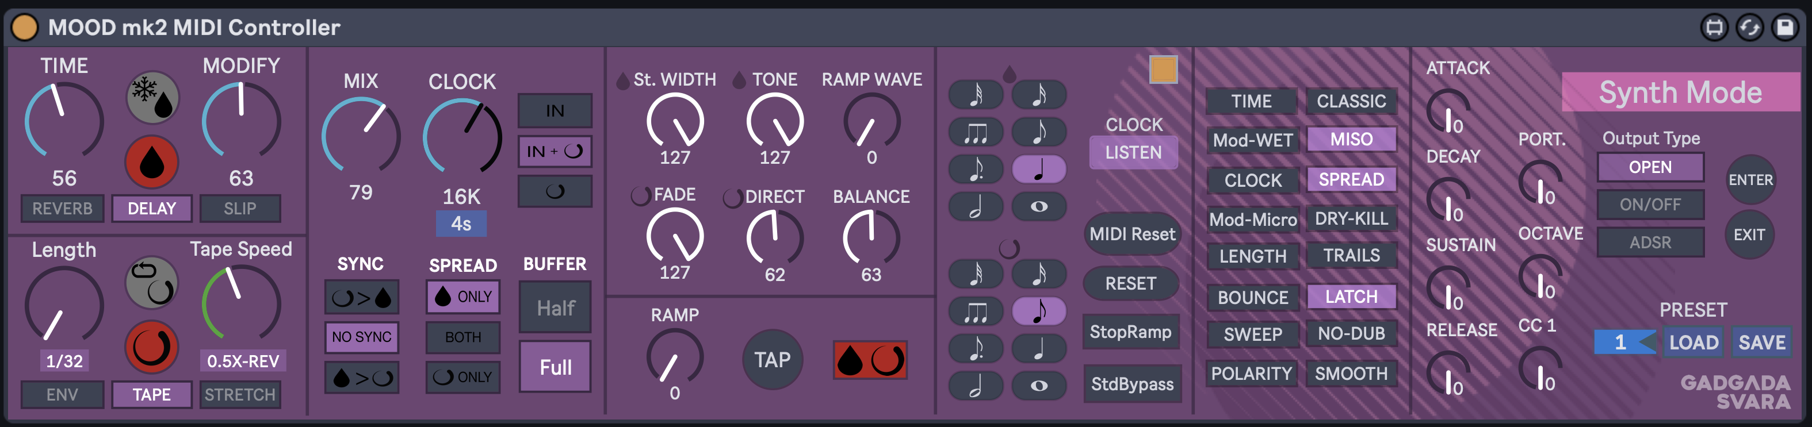Image resolution: width=1812 pixels, height=427 pixels.
Task: Open the 4s clock time selector
Action: point(461,224)
